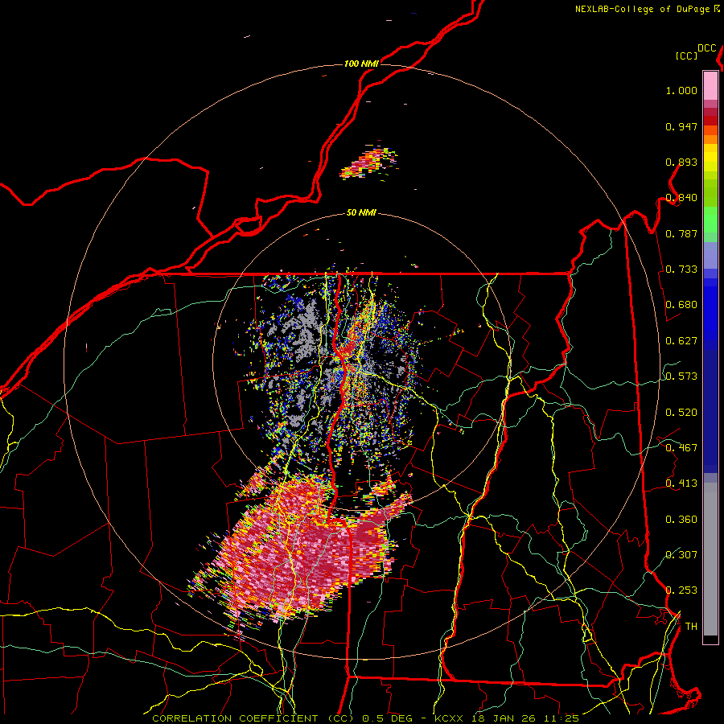Image resolution: width=724 pixels, height=724 pixels.
Task: Click the 0.787 color scale value
Action: (x=681, y=233)
